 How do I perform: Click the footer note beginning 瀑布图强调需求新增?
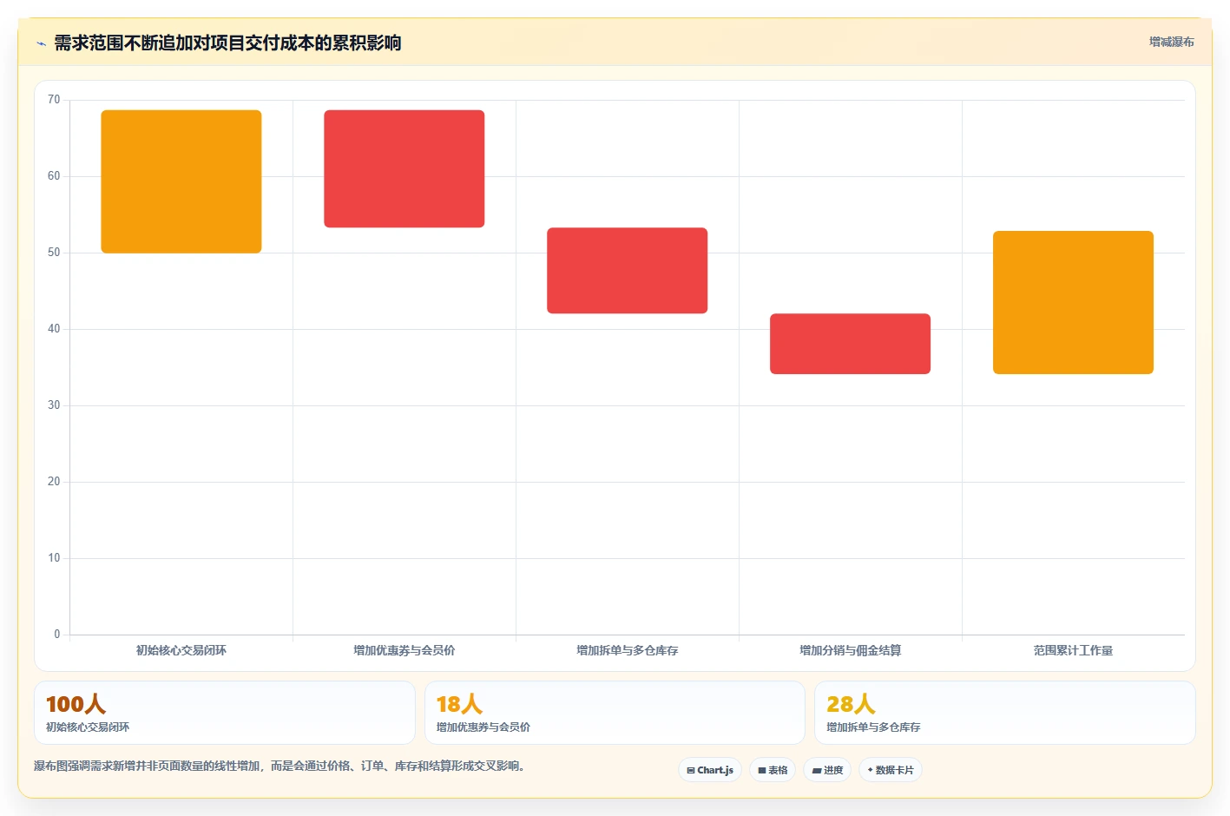(x=281, y=766)
